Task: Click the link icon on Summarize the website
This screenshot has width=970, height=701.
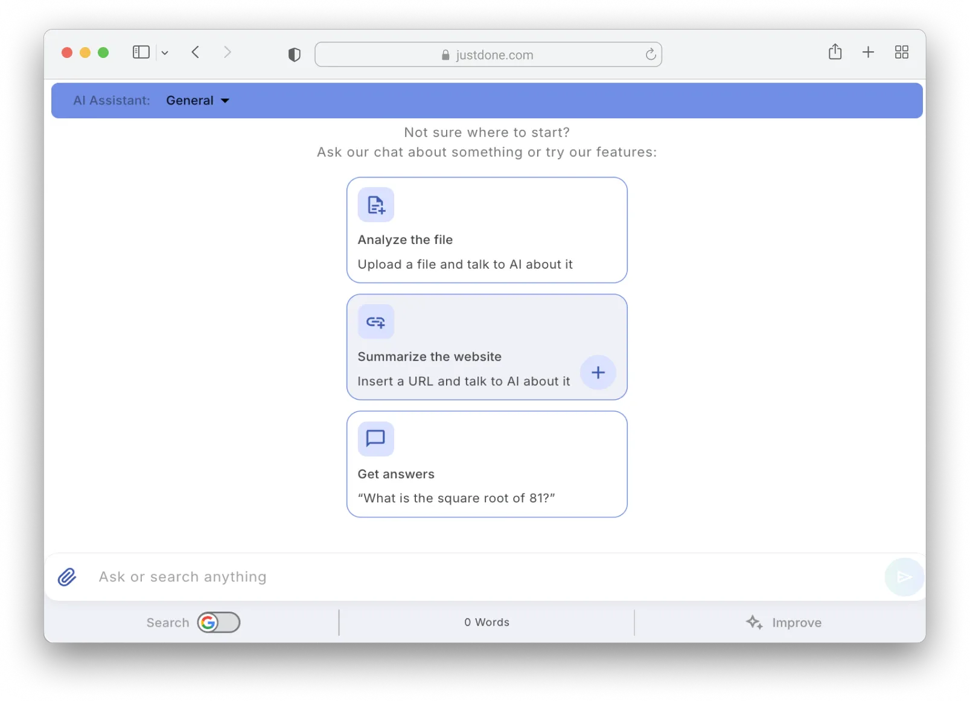Action: pyautogui.click(x=375, y=322)
